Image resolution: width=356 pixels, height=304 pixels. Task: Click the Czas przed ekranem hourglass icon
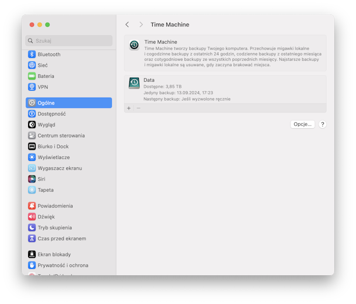[32, 239]
